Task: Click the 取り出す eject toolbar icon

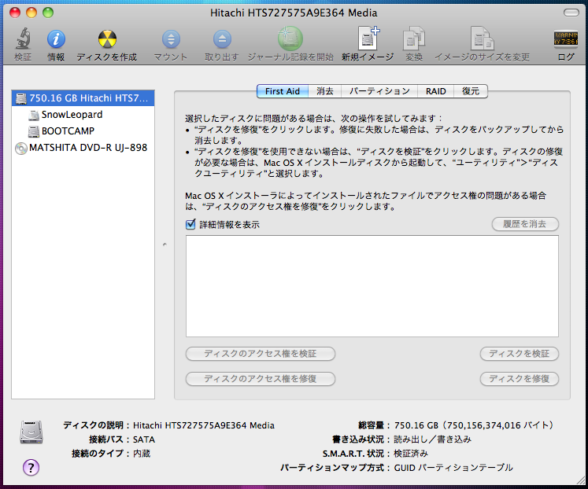Action: tap(222, 39)
